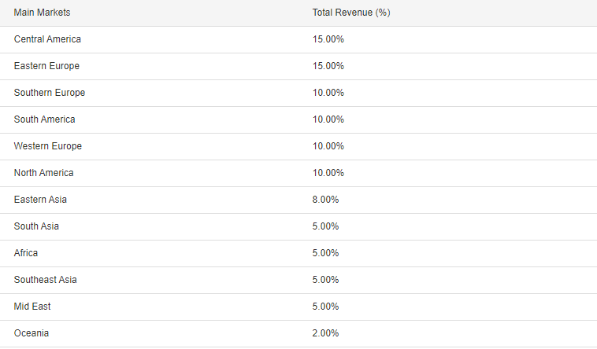Select the Africa row label
597x349 pixels.
(26, 253)
